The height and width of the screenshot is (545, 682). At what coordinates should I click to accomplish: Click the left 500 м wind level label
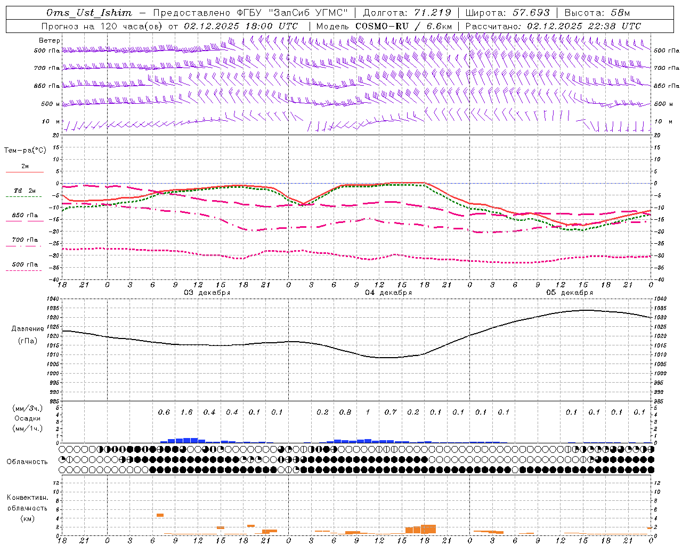(x=51, y=104)
